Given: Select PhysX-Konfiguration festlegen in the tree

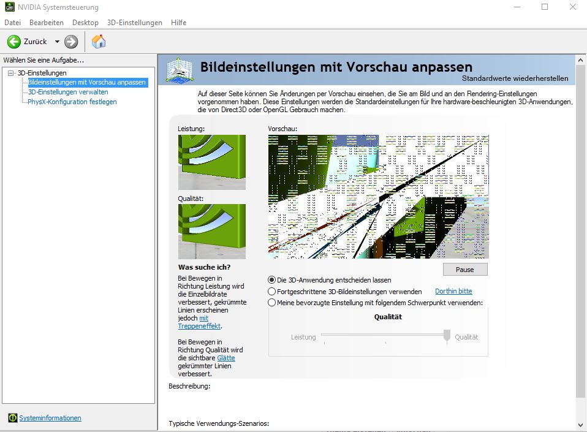Looking at the screenshot, I should pyautogui.click(x=72, y=102).
